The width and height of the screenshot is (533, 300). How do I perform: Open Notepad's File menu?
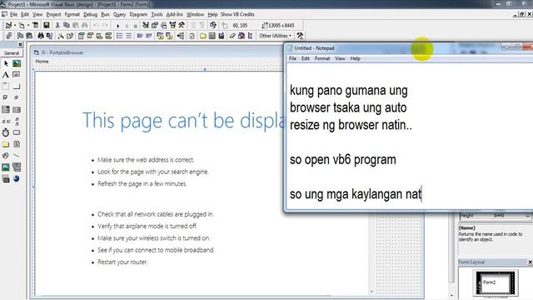[x=292, y=58]
